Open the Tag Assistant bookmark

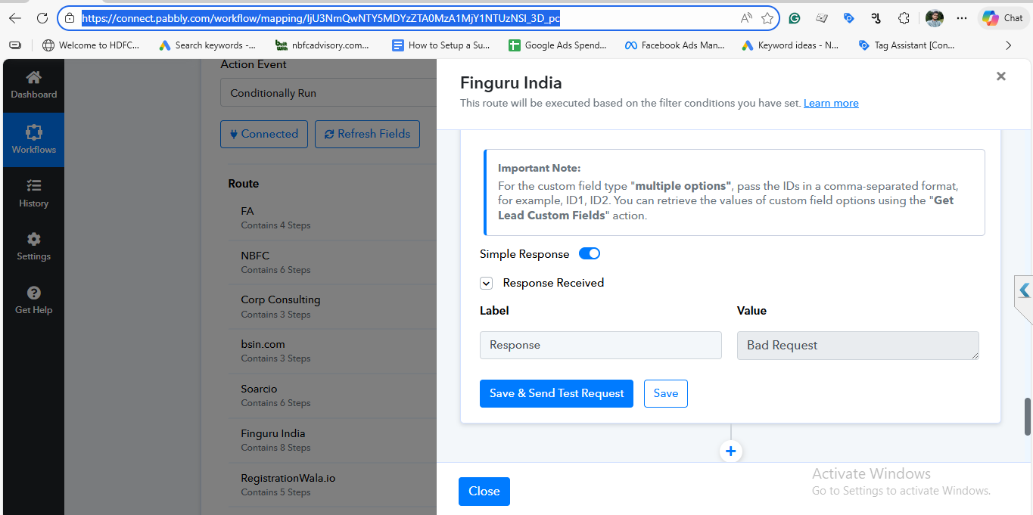point(907,45)
